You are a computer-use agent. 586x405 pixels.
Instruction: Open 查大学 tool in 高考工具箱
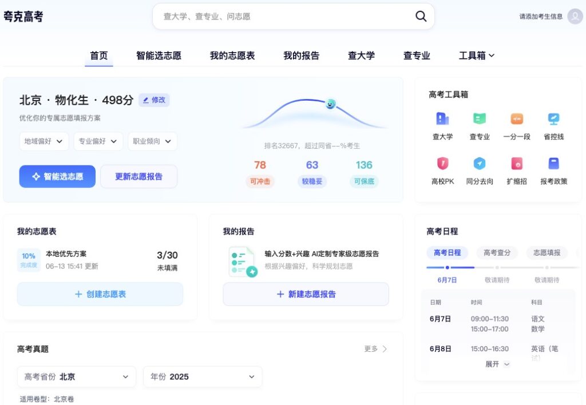[x=442, y=126]
